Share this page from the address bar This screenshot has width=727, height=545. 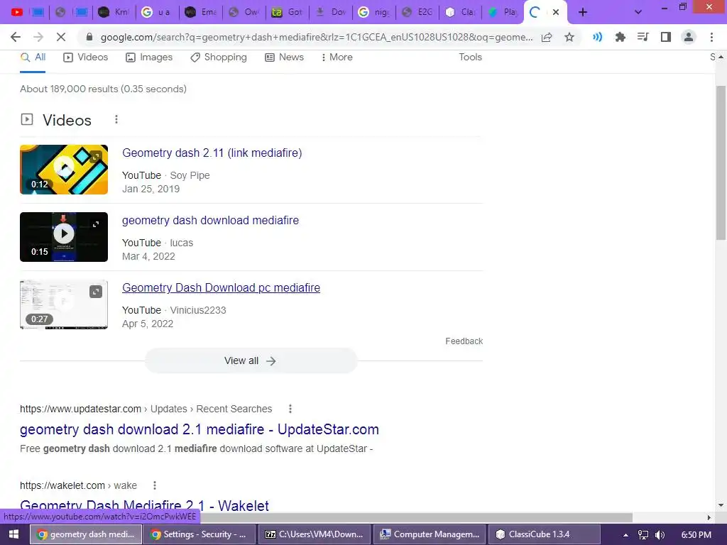pos(547,37)
